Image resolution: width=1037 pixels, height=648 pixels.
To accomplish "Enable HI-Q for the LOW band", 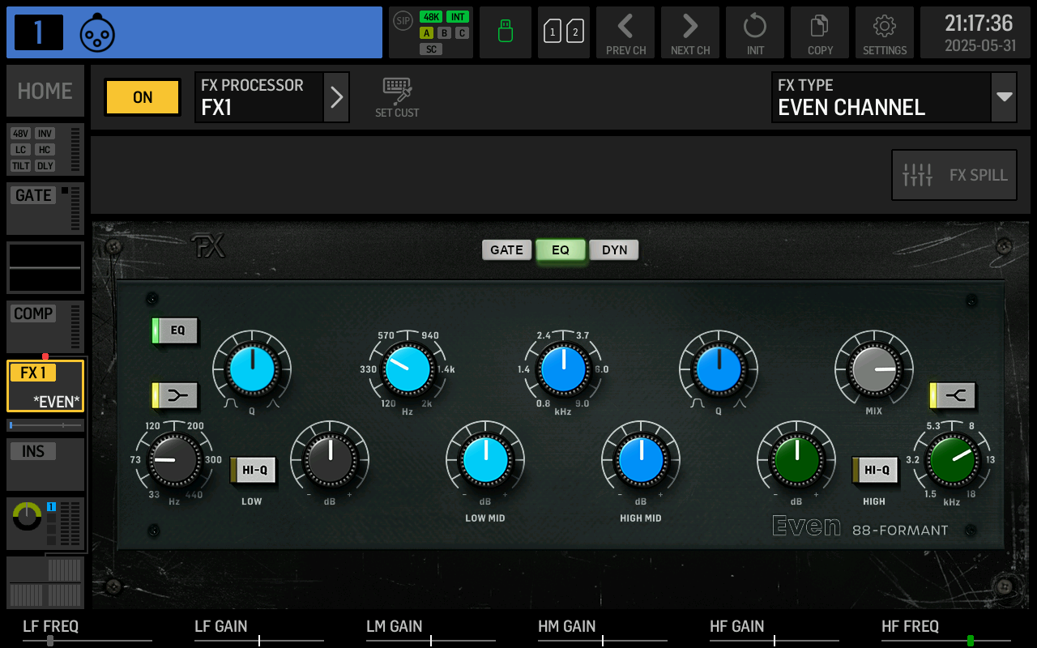I will (253, 468).
